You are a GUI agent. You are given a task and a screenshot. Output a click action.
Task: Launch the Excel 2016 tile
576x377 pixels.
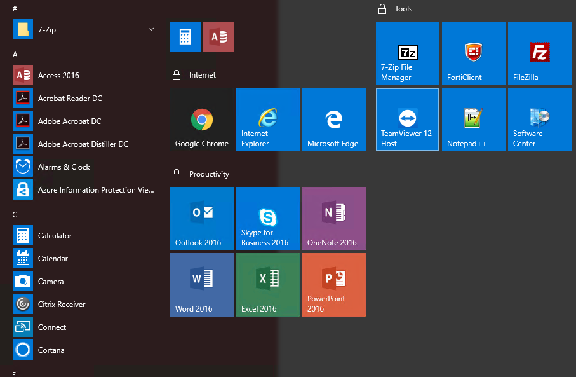(x=267, y=284)
